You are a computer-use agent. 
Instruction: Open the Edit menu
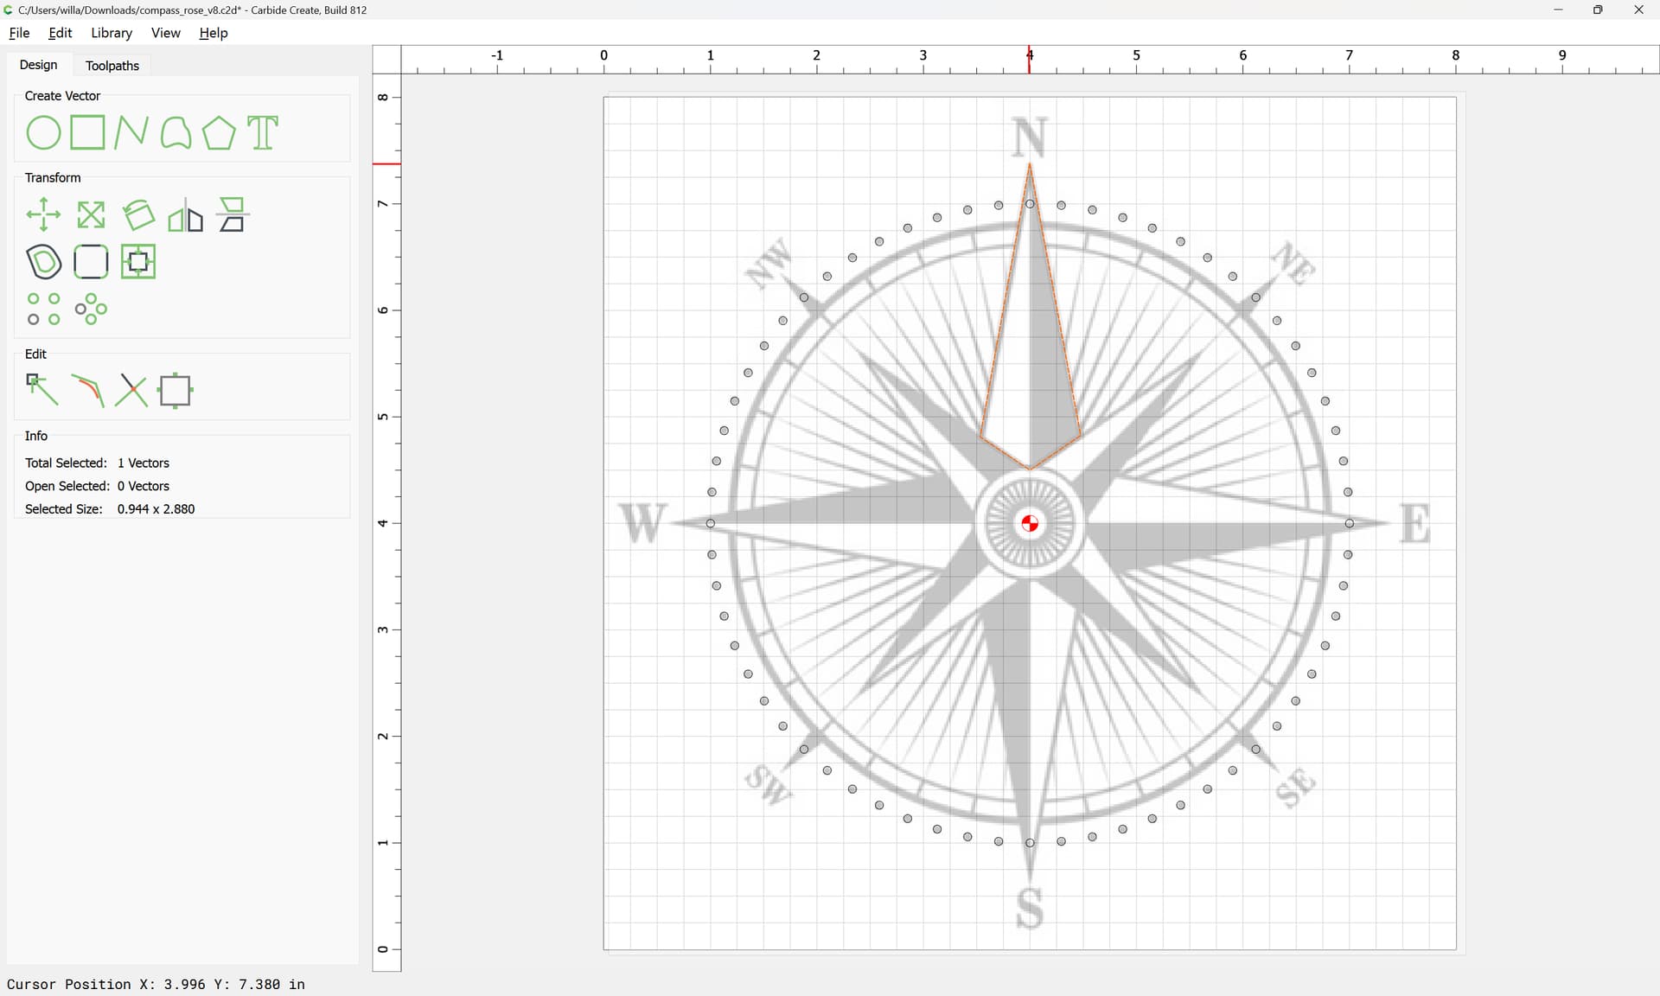(x=60, y=33)
